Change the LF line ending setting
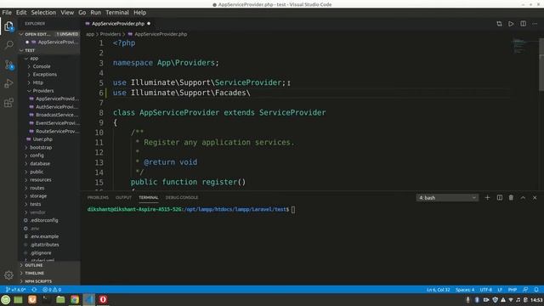544x306 pixels. pyautogui.click(x=500, y=289)
